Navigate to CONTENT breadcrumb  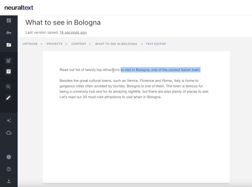tap(79, 44)
